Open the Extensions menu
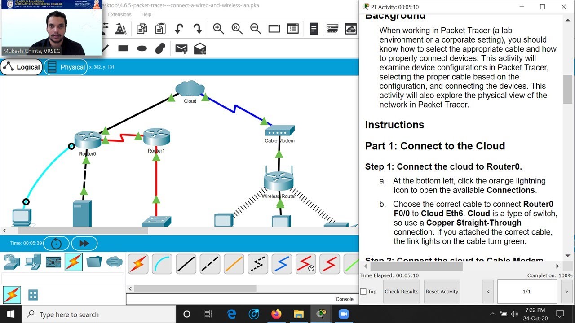This screenshot has width=575, height=323. 119,14
